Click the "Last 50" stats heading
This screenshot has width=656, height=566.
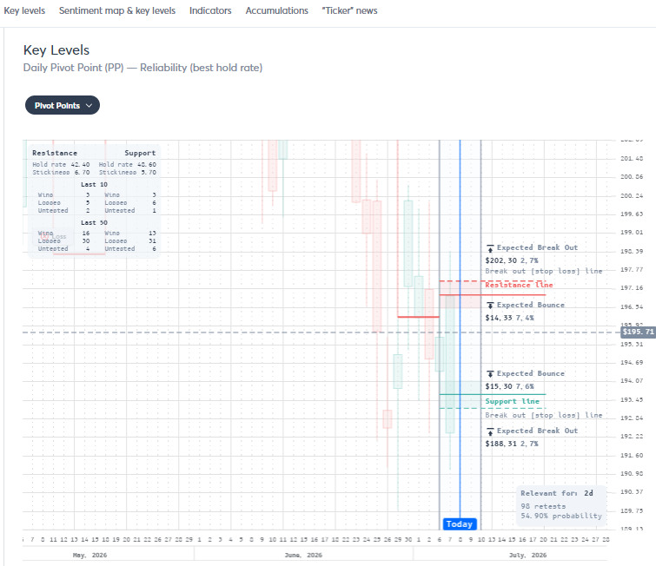coord(94,223)
